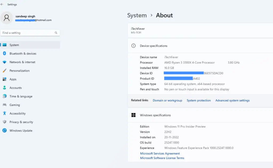Image resolution: width=273 pixels, height=168 pixels.
Task: Click the Accessibility figure icon
Action: 5,113
